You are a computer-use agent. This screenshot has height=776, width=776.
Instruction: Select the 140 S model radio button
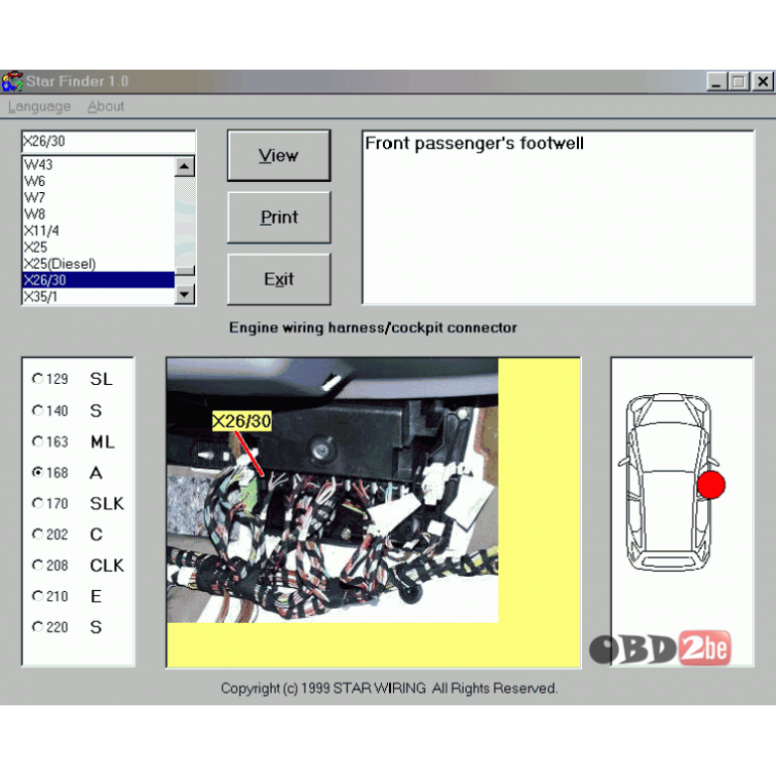tap(38, 410)
